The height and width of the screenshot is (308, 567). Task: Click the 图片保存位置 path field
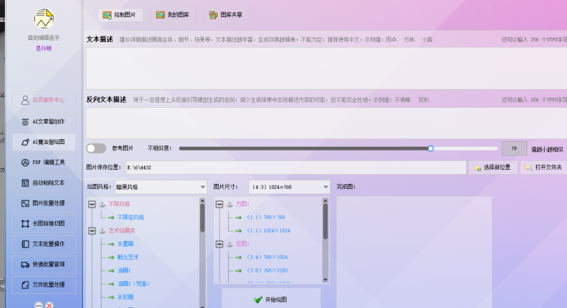click(x=296, y=168)
